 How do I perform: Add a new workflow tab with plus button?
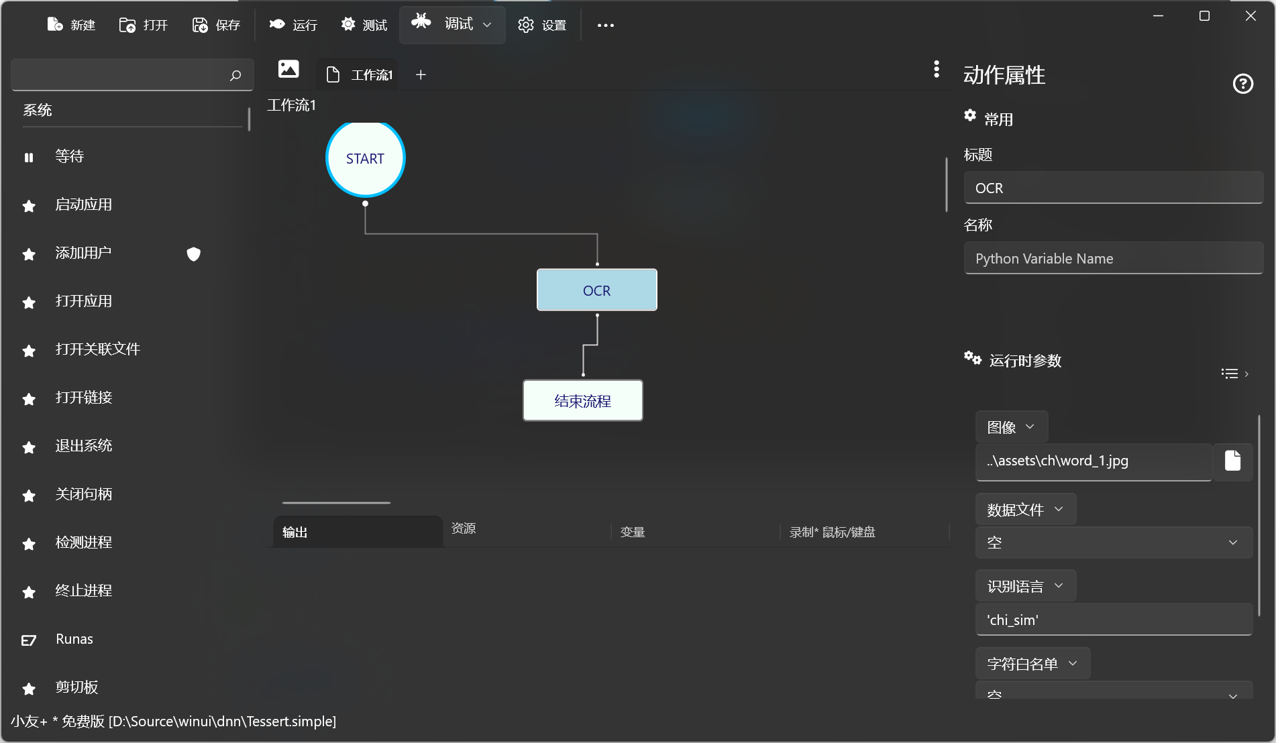pyautogui.click(x=421, y=75)
